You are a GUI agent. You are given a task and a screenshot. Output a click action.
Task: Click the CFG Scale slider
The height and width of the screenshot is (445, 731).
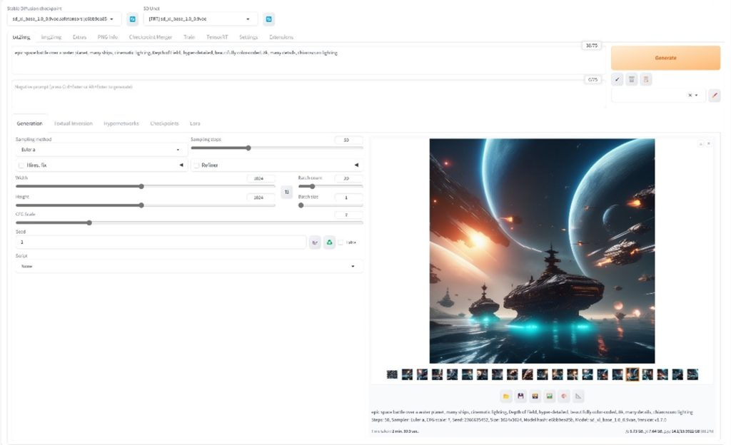(x=188, y=222)
